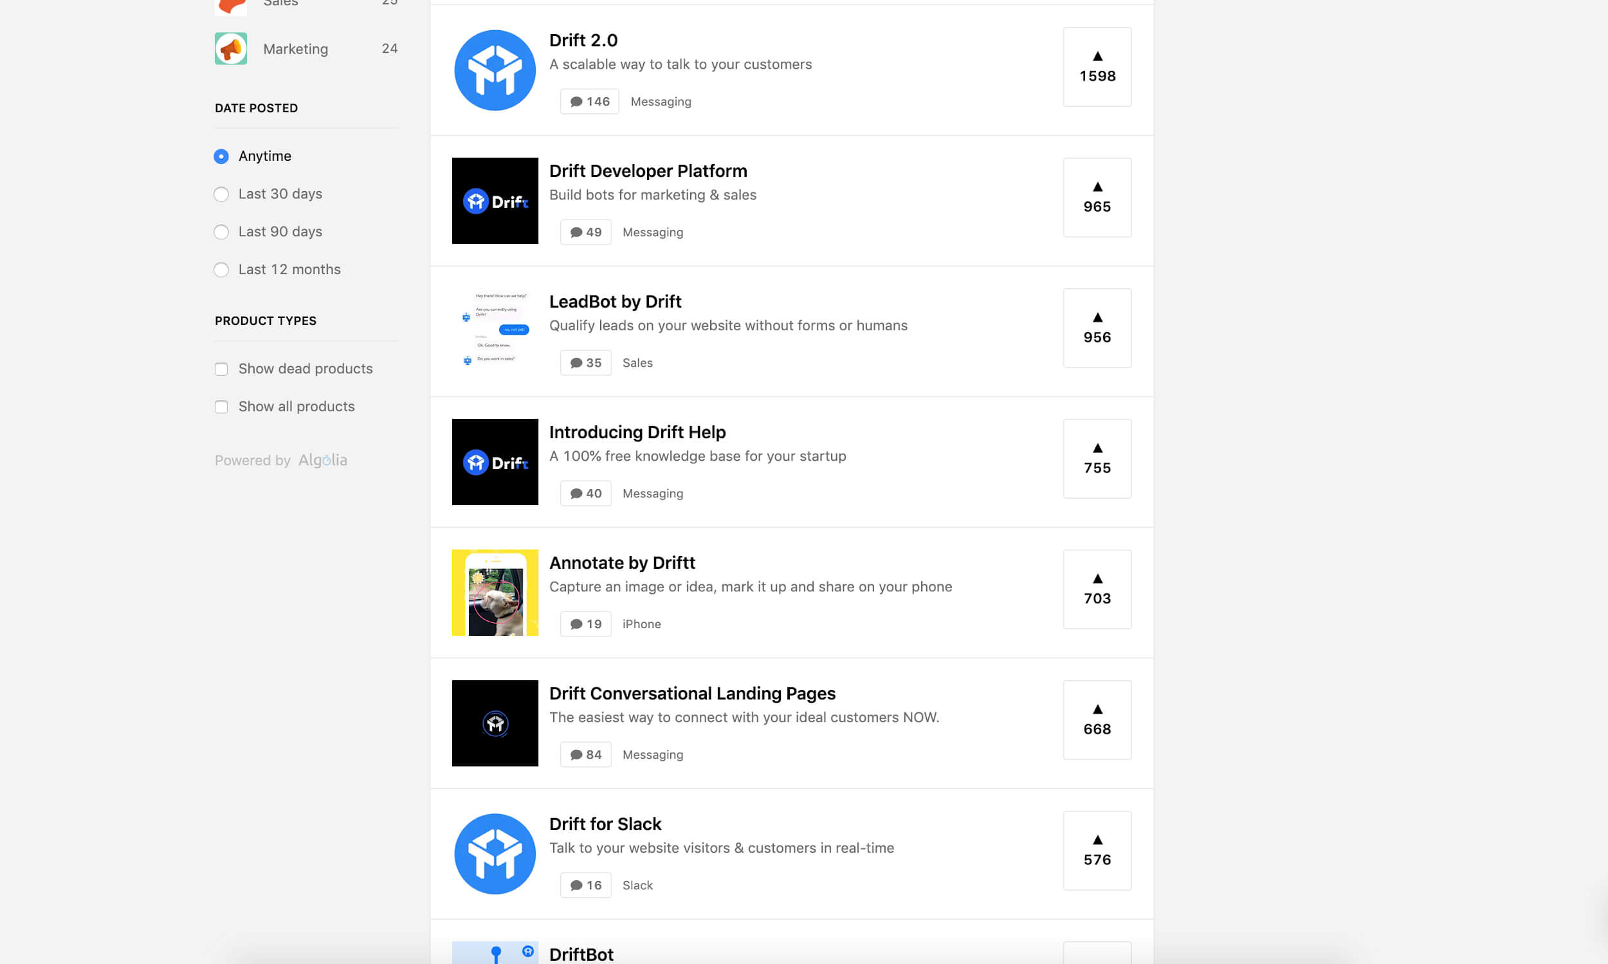Open the Drift Conversational Landing Pages logo image

pos(495,723)
